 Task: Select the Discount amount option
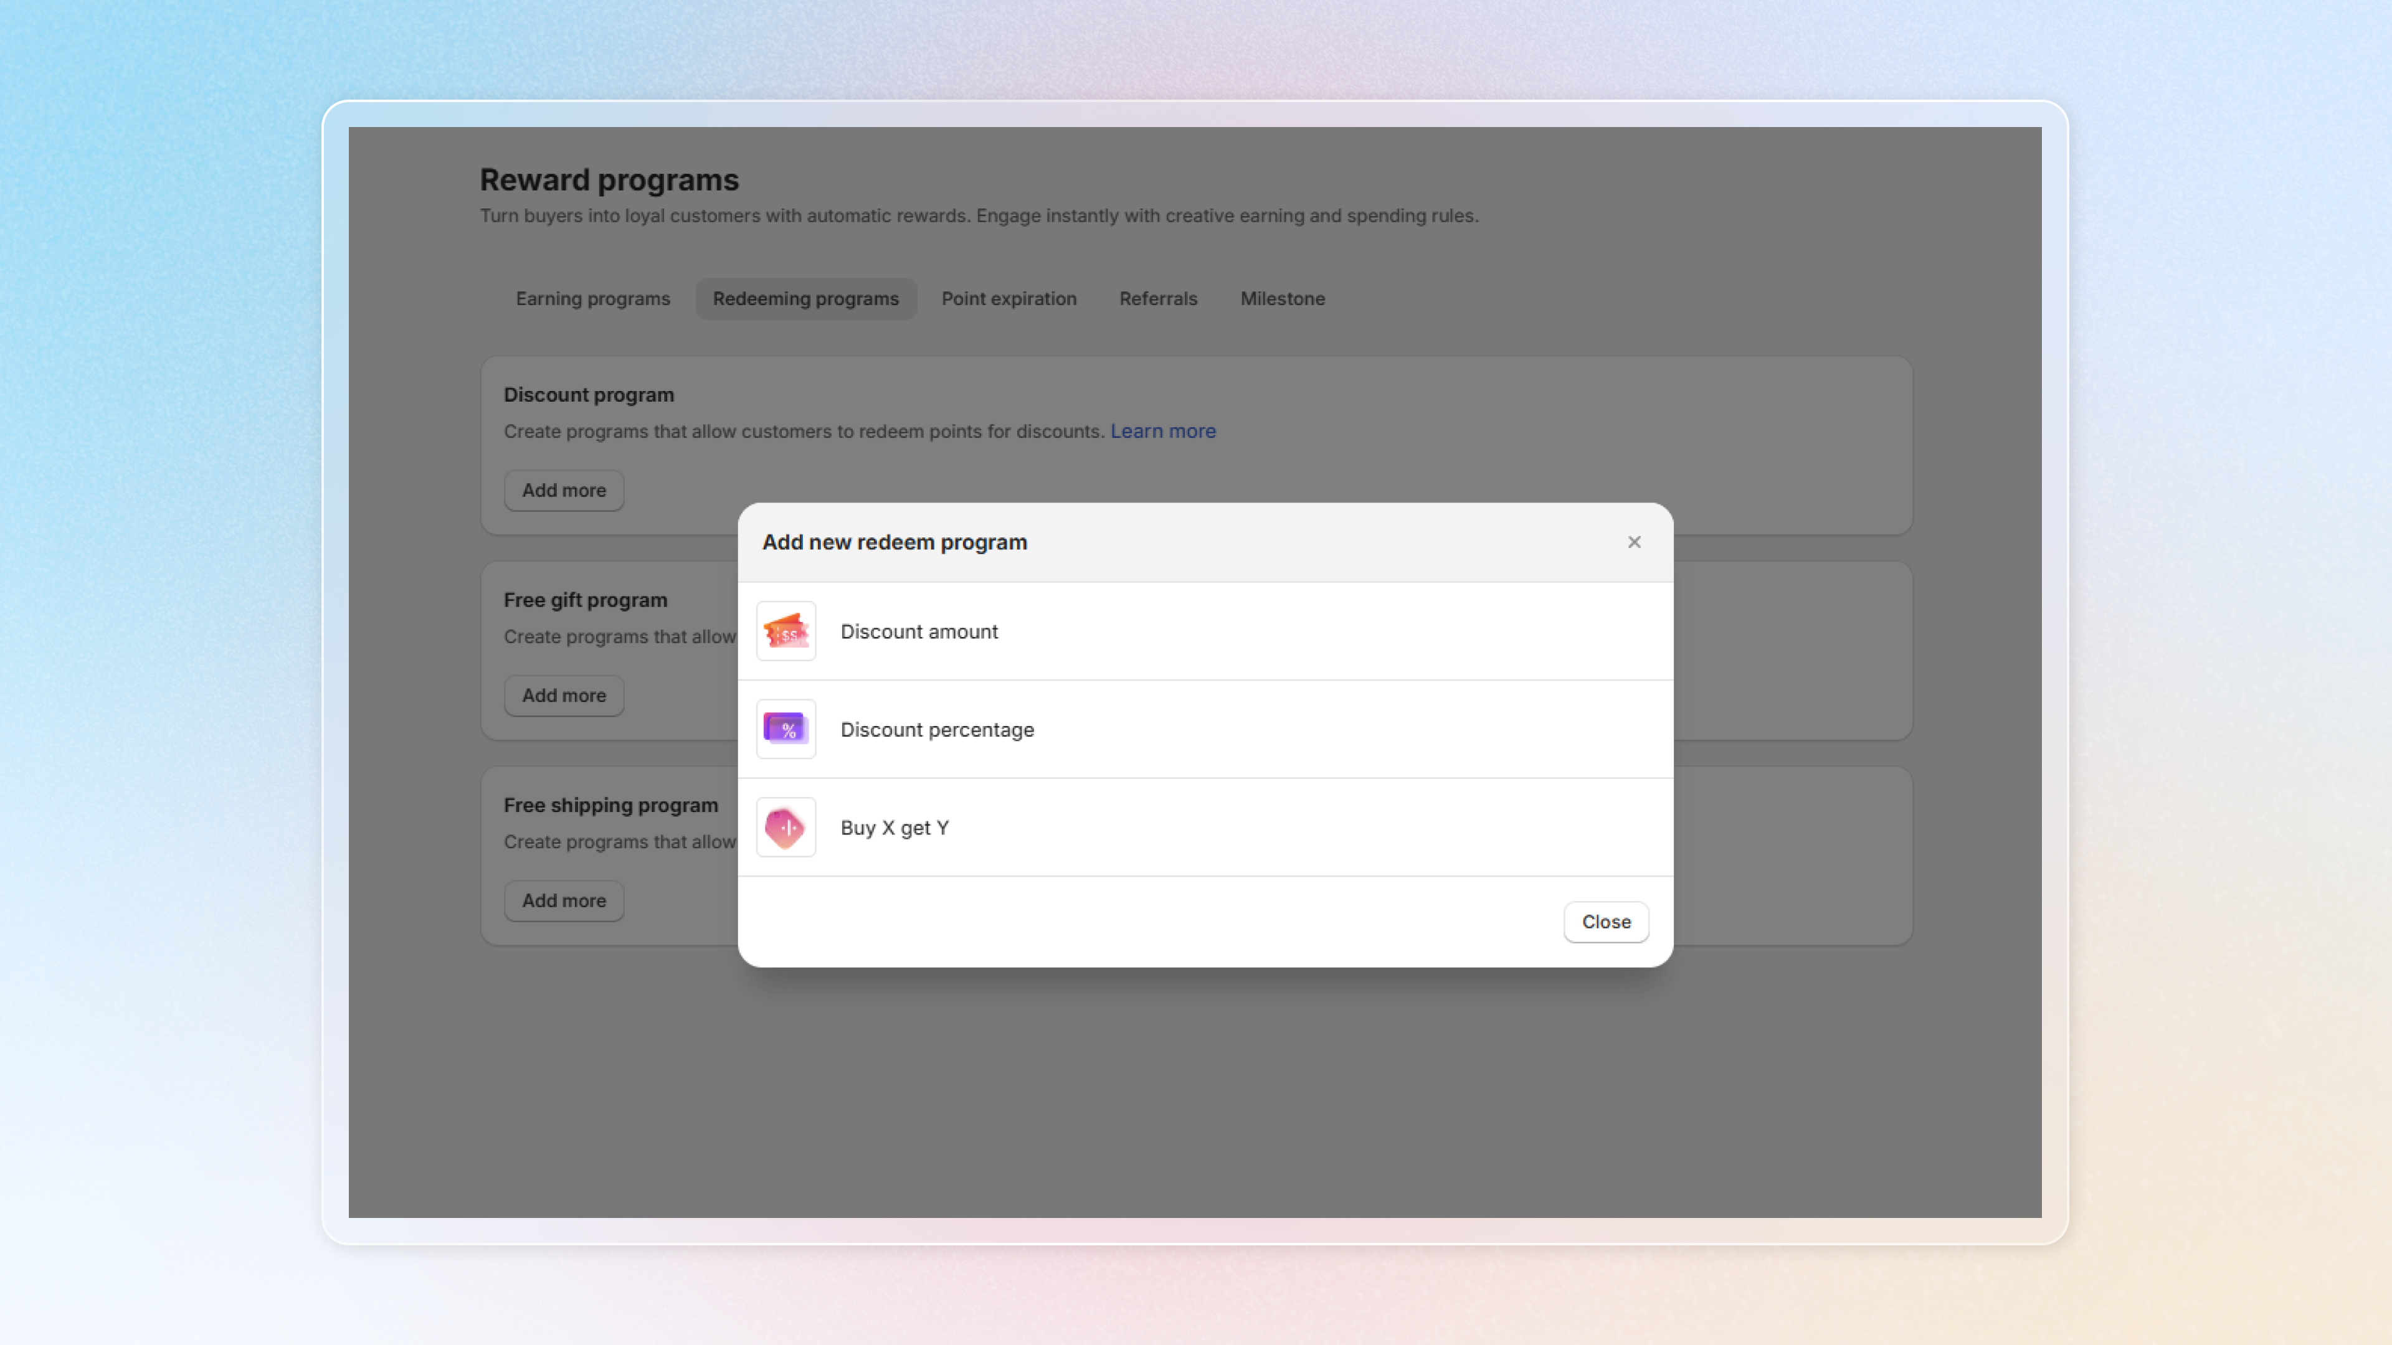tap(918, 631)
